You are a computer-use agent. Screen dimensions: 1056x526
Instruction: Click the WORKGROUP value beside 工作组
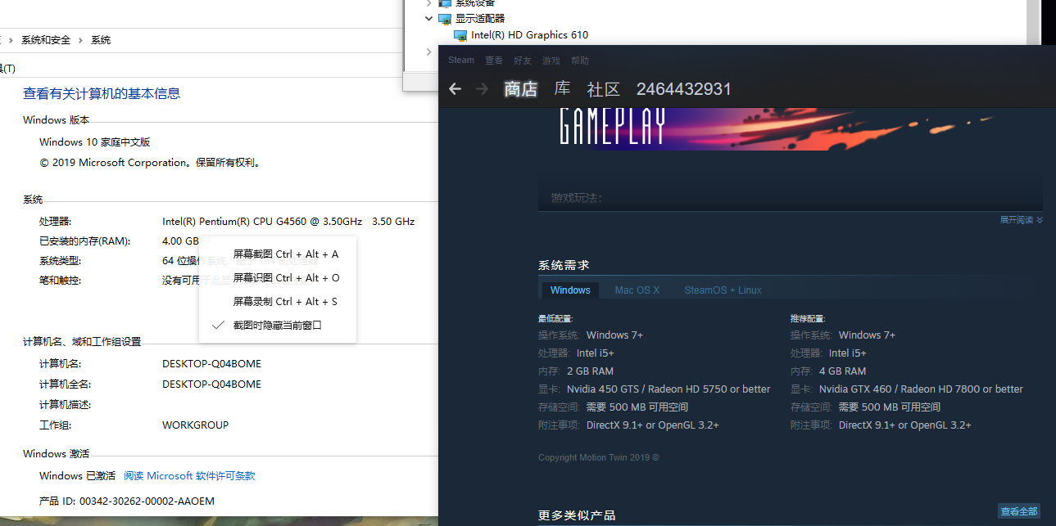pos(195,425)
